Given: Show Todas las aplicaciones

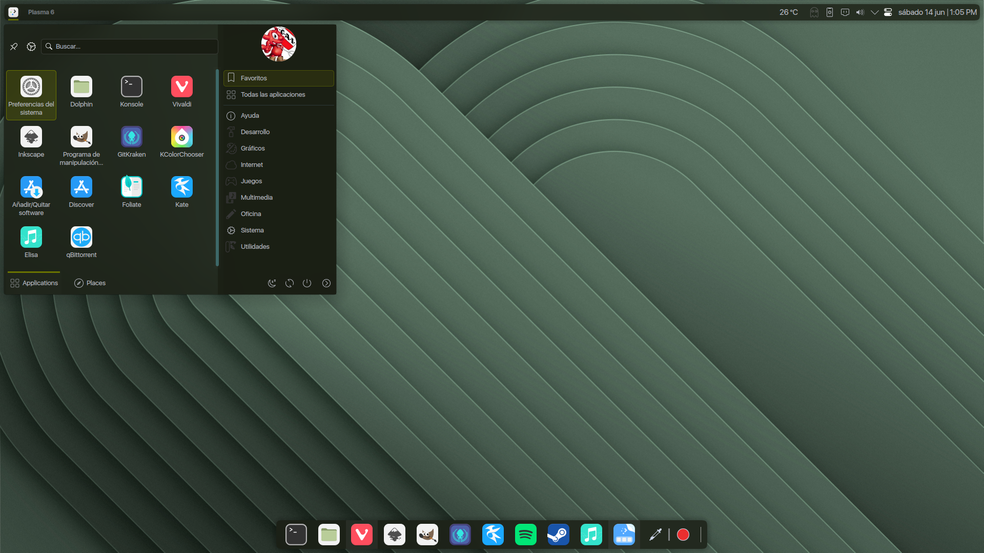Looking at the screenshot, I should 279,95.
